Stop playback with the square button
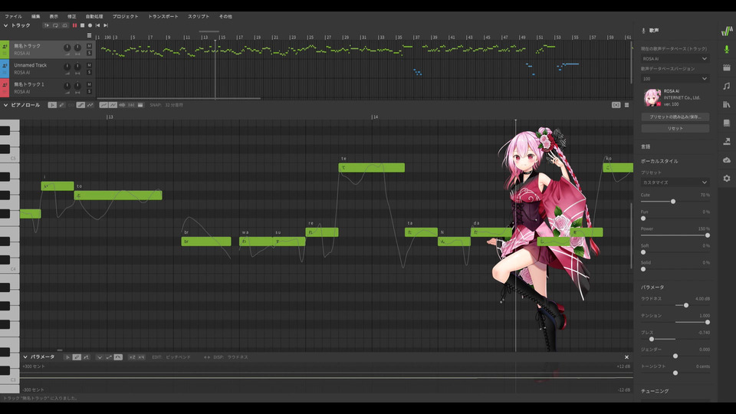The width and height of the screenshot is (736, 414). point(82,25)
